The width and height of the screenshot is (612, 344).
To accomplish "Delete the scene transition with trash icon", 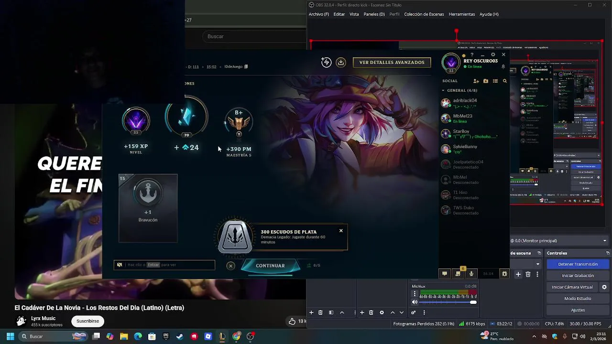I will pyautogui.click(x=528, y=274).
